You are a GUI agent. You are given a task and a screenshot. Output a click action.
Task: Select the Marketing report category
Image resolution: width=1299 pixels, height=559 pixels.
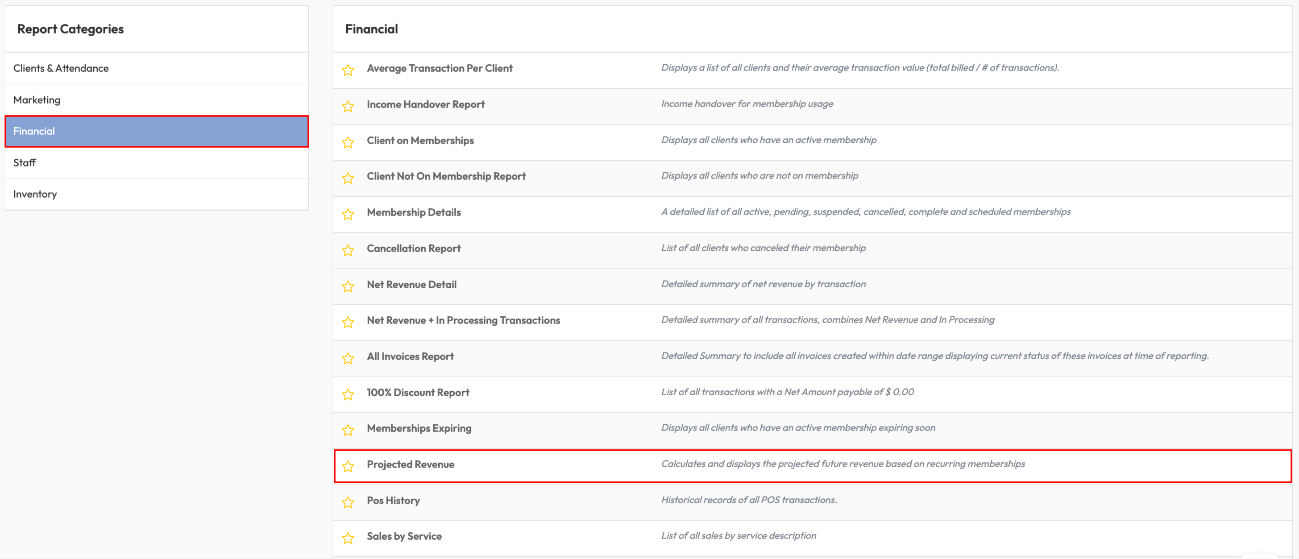[37, 100]
